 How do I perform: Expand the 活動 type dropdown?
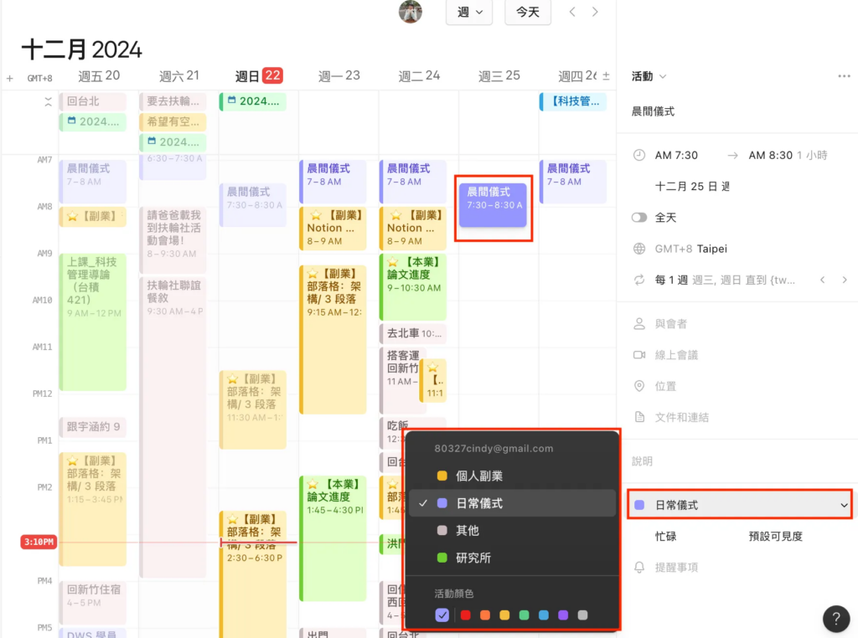click(649, 76)
